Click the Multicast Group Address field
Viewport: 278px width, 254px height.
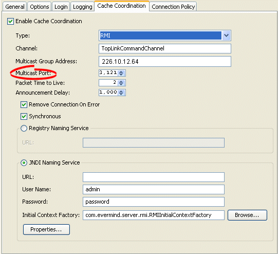165,62
